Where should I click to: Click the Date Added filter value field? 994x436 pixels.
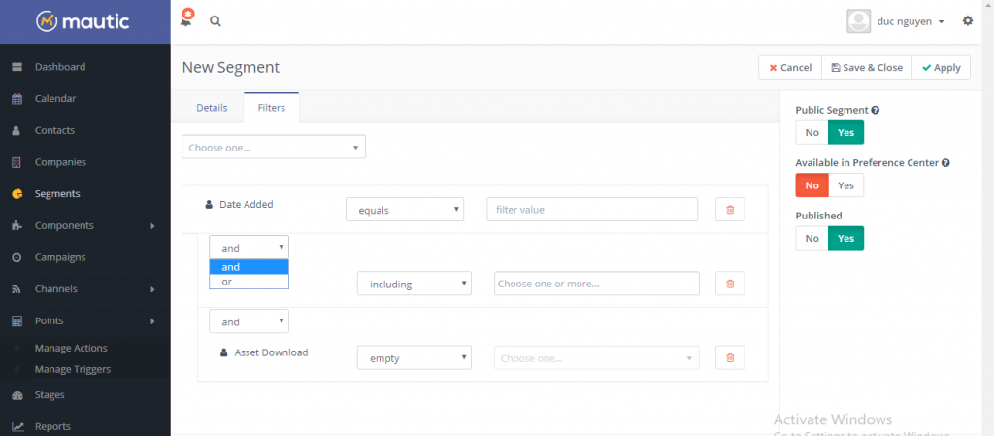click(591, 210)
